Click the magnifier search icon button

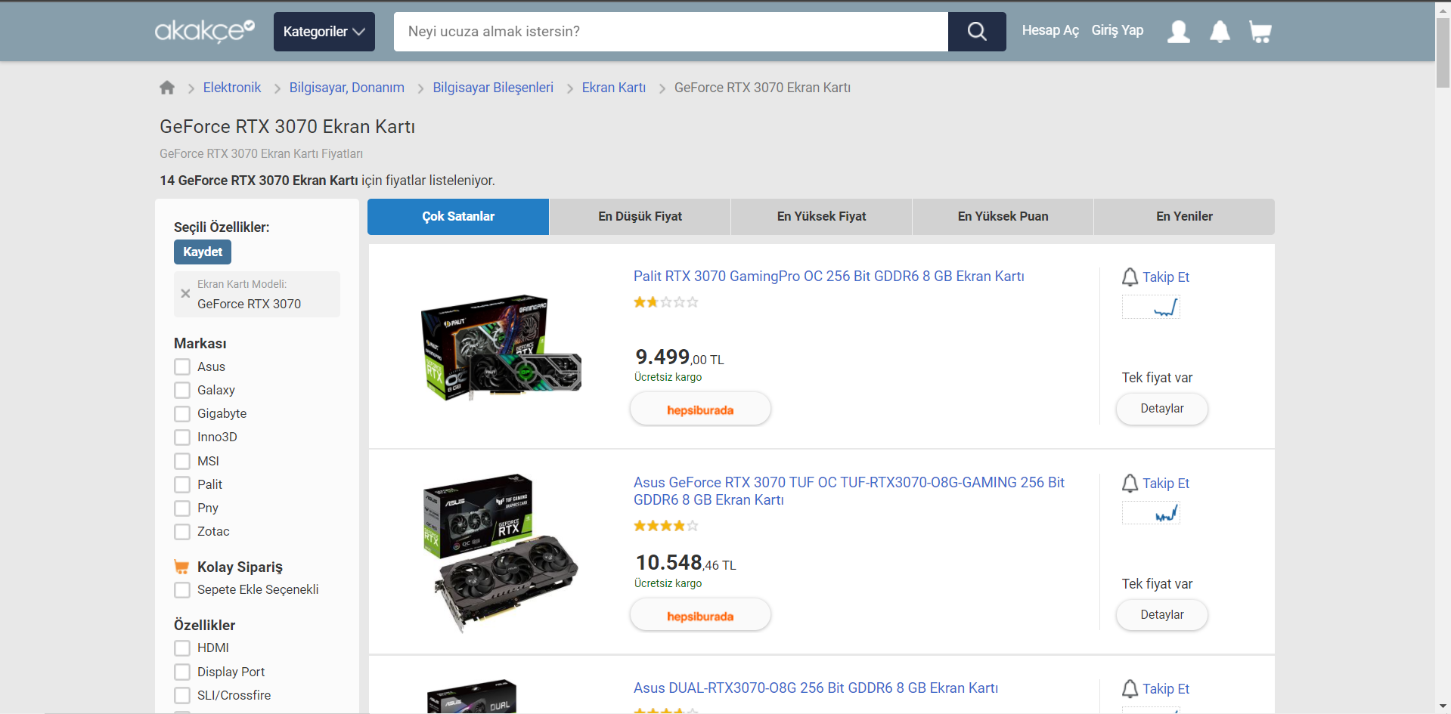[977, 32]
